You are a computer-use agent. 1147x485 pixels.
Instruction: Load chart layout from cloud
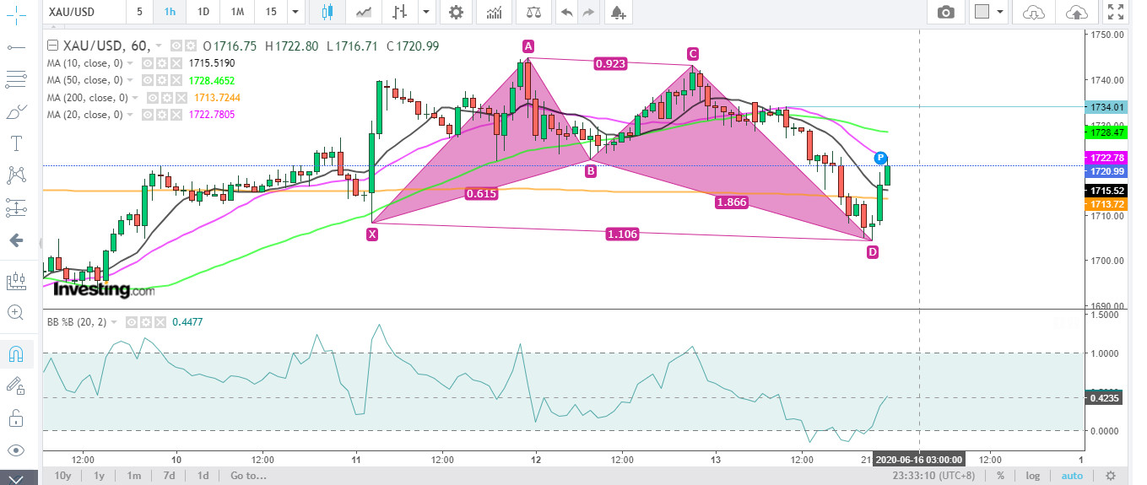click(x=1033, y=12)
